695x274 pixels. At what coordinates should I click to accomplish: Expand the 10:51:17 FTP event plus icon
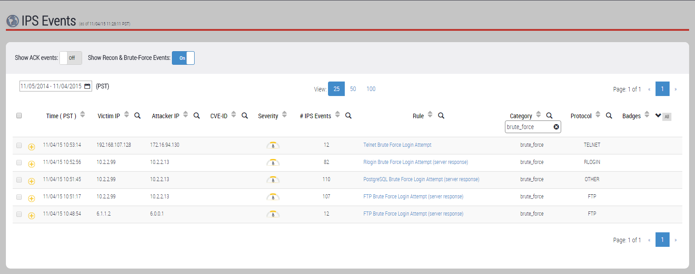(31, 198)
